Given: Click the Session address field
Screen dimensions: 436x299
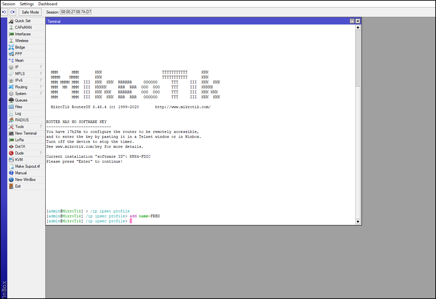Looking at the screenshot, I should [75, 12].
